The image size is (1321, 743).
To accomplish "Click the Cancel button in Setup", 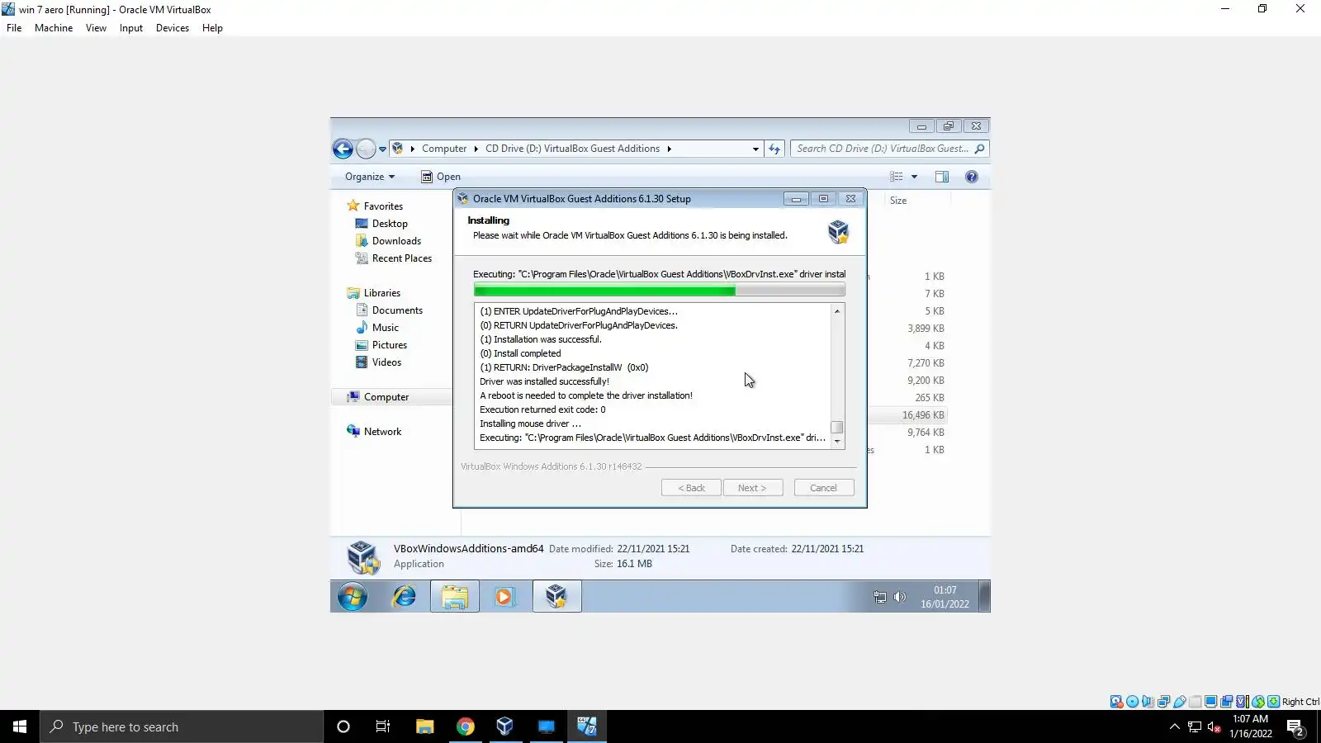I will [x=824, y=488].
